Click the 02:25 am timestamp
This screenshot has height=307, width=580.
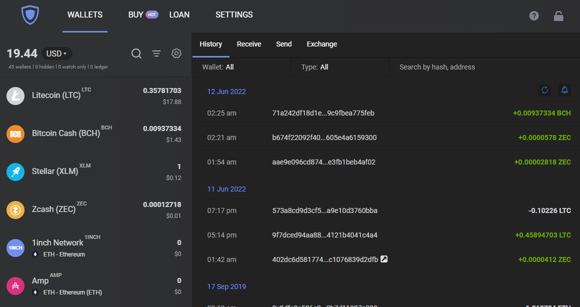coord(221,113)
